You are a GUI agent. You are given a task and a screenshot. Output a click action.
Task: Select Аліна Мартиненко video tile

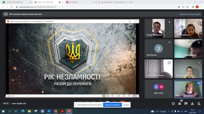(159, 69)
